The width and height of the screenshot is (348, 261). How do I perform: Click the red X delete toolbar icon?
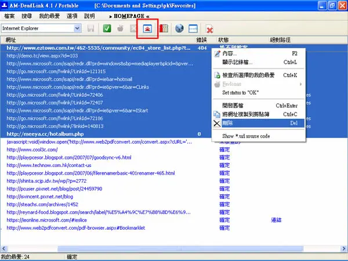coord(209,29)
